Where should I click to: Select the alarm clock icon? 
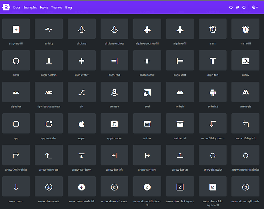coord(213,29)
